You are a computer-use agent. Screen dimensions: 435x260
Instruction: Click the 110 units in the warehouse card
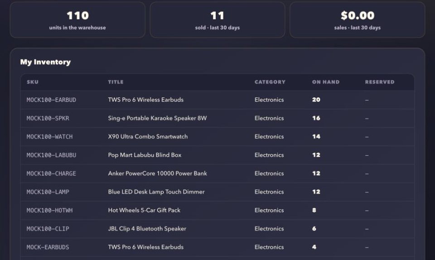tap(77, 19)
